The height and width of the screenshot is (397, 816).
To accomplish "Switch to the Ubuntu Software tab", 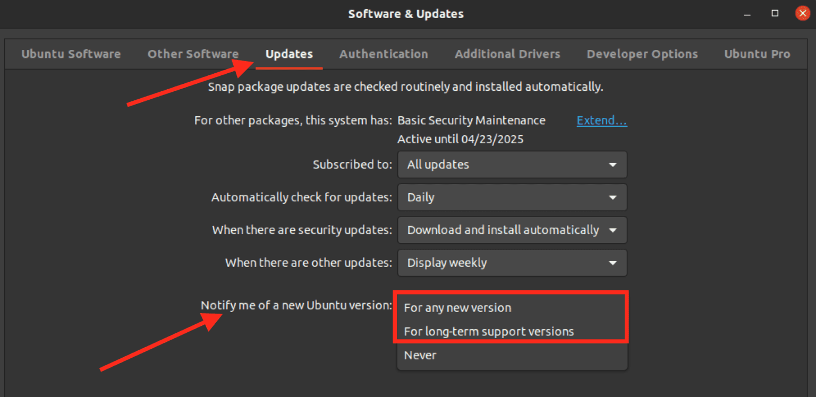I will 71,54.
